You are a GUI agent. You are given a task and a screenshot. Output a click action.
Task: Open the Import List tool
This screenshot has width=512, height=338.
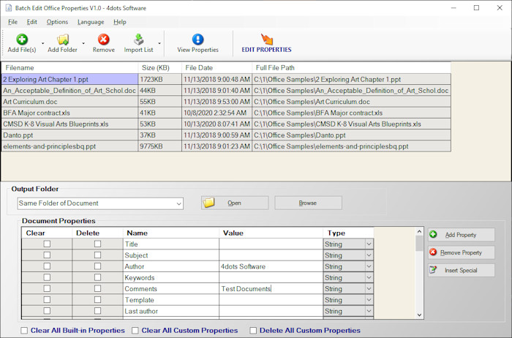pyautogui.click(x=138, y=40)
